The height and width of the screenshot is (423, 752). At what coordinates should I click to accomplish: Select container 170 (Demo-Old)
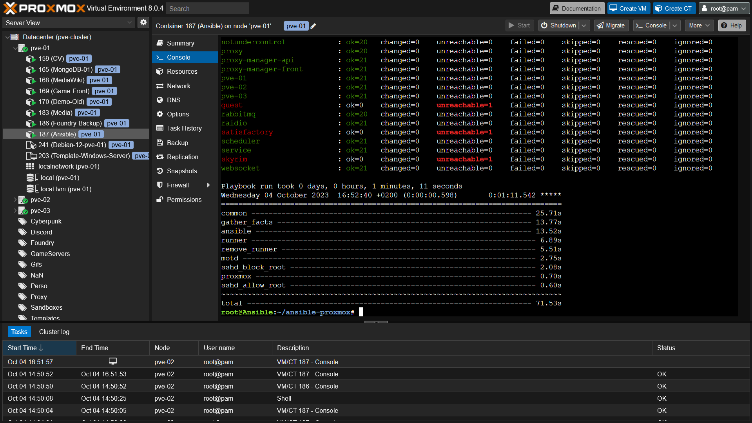click(x=61, y=102)
